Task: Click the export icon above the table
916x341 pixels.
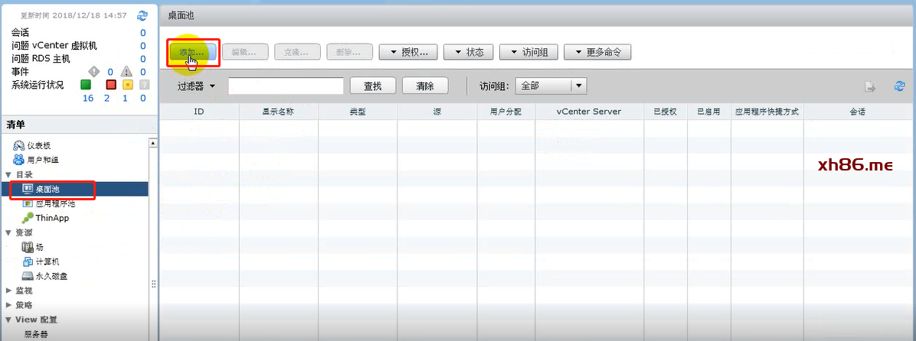Action: [x=871, y=86]
